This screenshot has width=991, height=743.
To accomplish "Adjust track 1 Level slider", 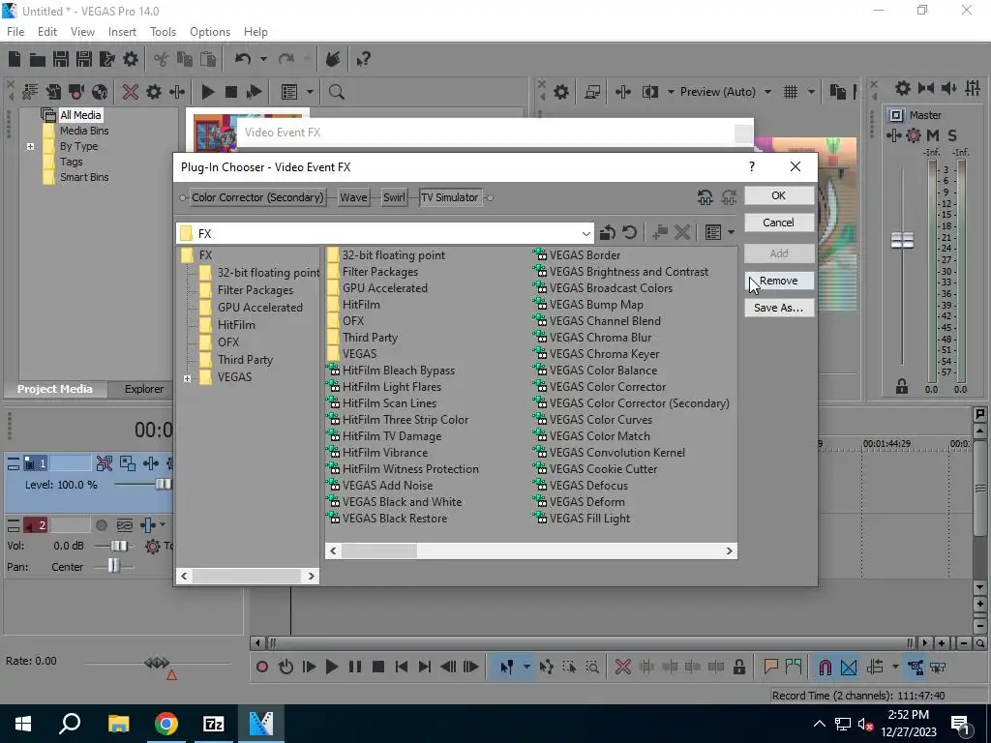I will pos(163,485).
